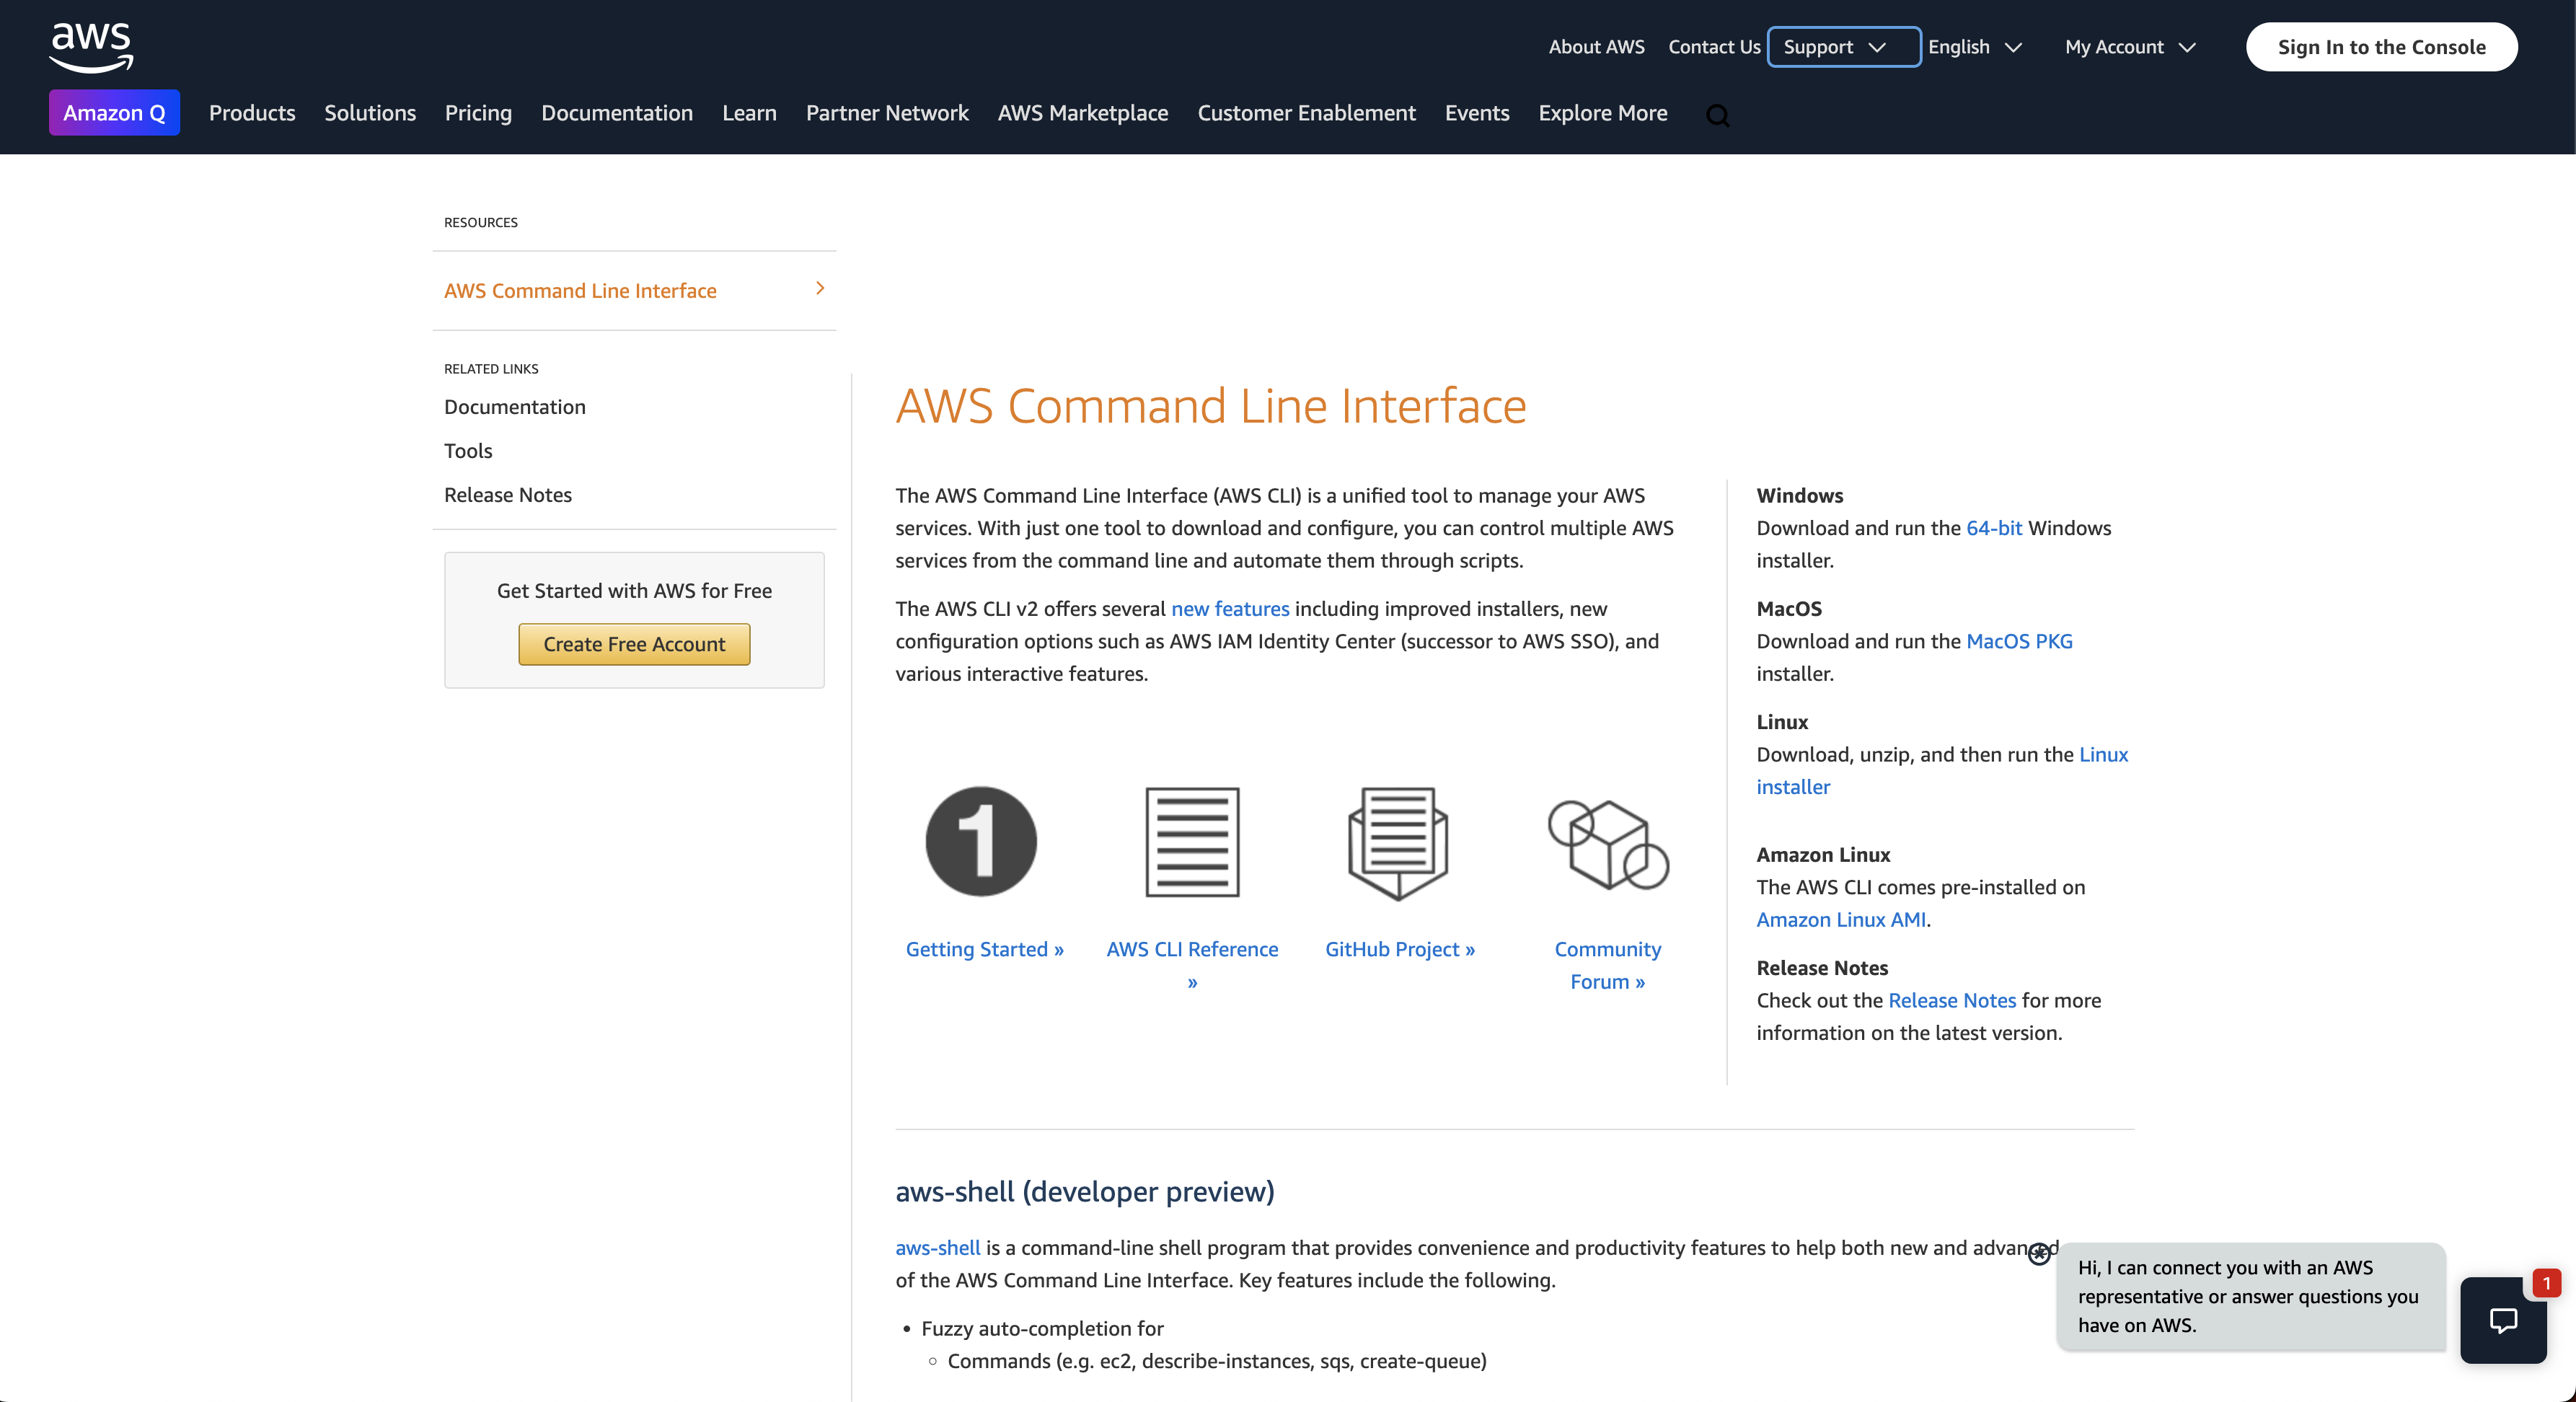Expand the My Account dropdown
This screenshot has width=2576, height=1402.
pyautogui.click(x=2130, y=47)
